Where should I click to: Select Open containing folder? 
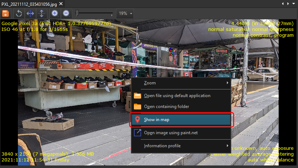click(x=166, y=107)
